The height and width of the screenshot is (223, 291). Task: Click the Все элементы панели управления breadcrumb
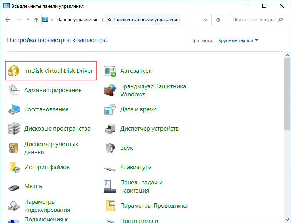coord(143,20)
